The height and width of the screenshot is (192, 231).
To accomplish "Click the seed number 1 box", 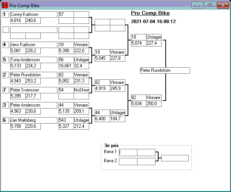I will point(5,14).
